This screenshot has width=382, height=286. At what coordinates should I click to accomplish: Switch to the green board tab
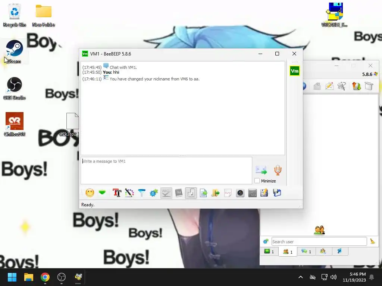click(269, 251)
